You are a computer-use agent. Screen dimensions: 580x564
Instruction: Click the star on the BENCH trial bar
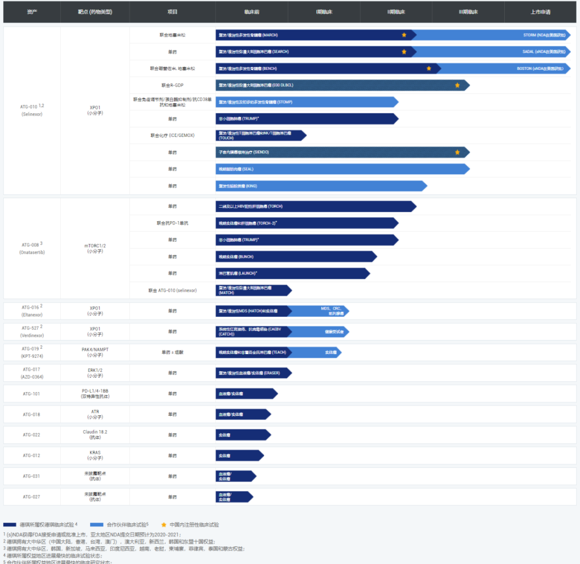click(429, 68)
